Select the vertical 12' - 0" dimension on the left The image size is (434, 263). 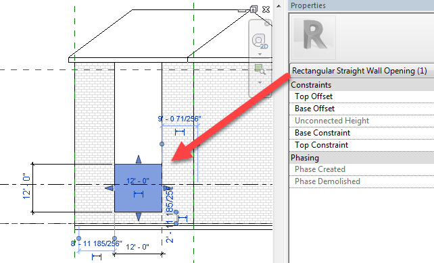click(26, 186)
